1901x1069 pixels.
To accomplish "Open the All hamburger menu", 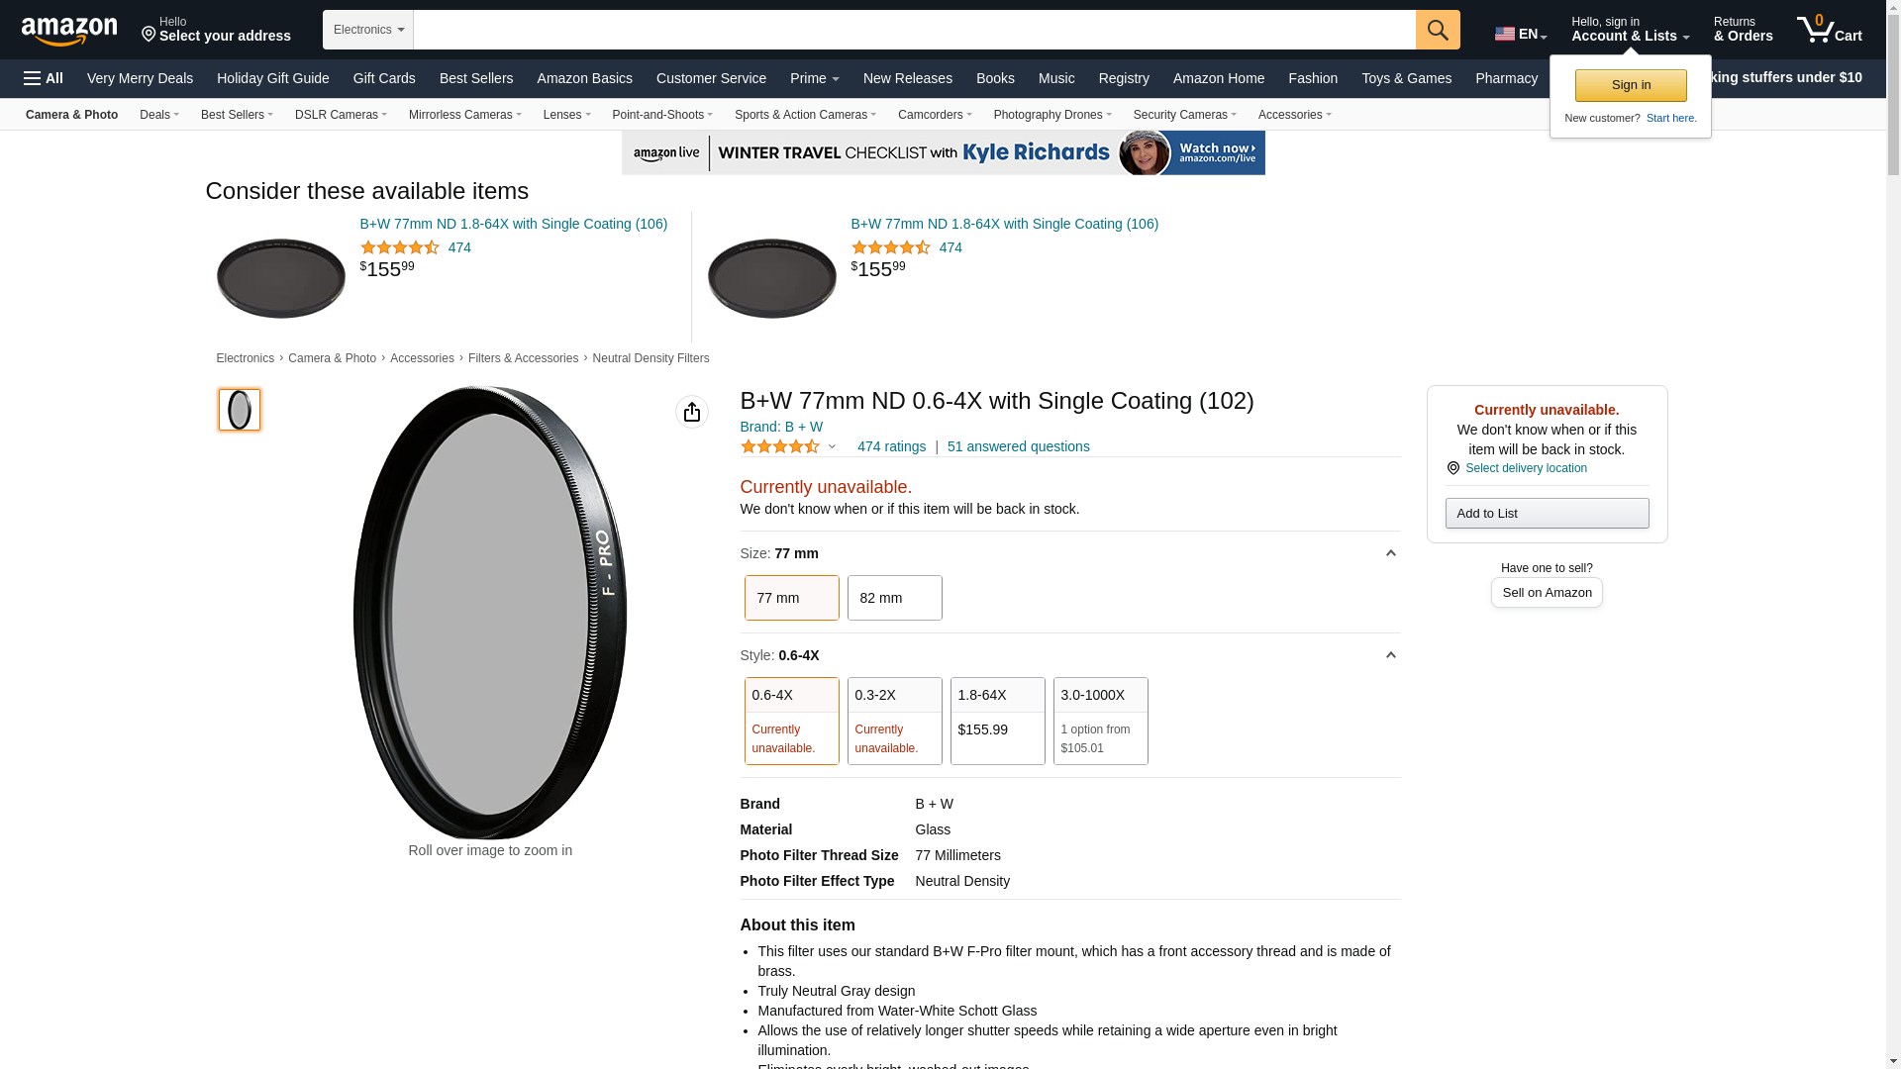I will click(44, 78).
